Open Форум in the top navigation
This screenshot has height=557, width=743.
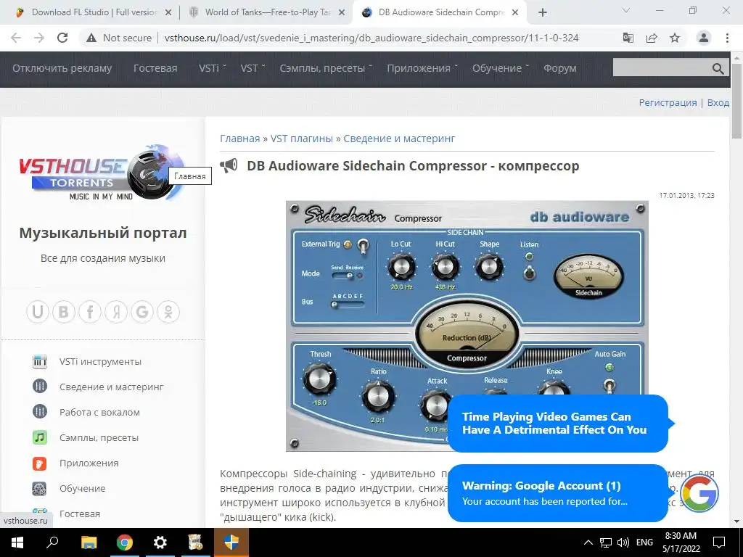(560, 68)
